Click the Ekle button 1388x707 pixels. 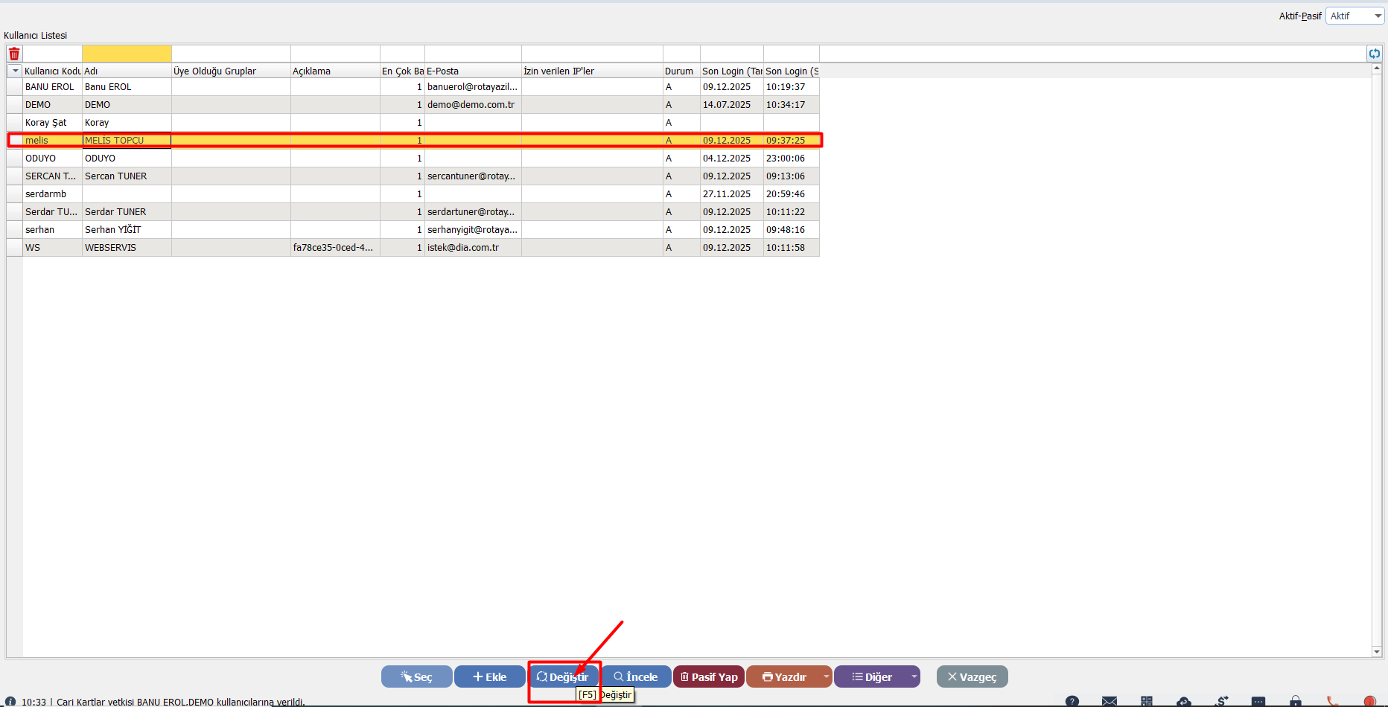coord(489,676)
